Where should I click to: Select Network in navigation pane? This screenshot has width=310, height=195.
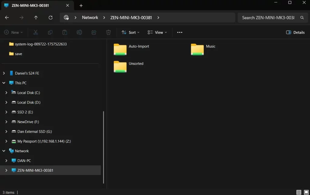pos(22,151)
